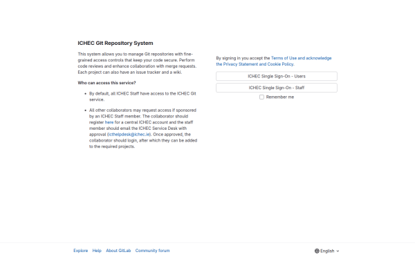Click the 'Who can access this service?' heading
Viewport: 415px width, 259px height.
[x=107, y=83]
